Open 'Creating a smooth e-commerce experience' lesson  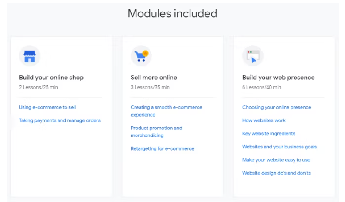point(167,111)
